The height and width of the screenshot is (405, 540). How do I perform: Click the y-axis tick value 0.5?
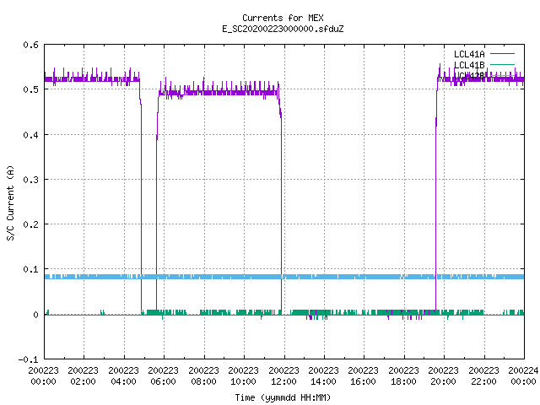click(x=30, y=89)
